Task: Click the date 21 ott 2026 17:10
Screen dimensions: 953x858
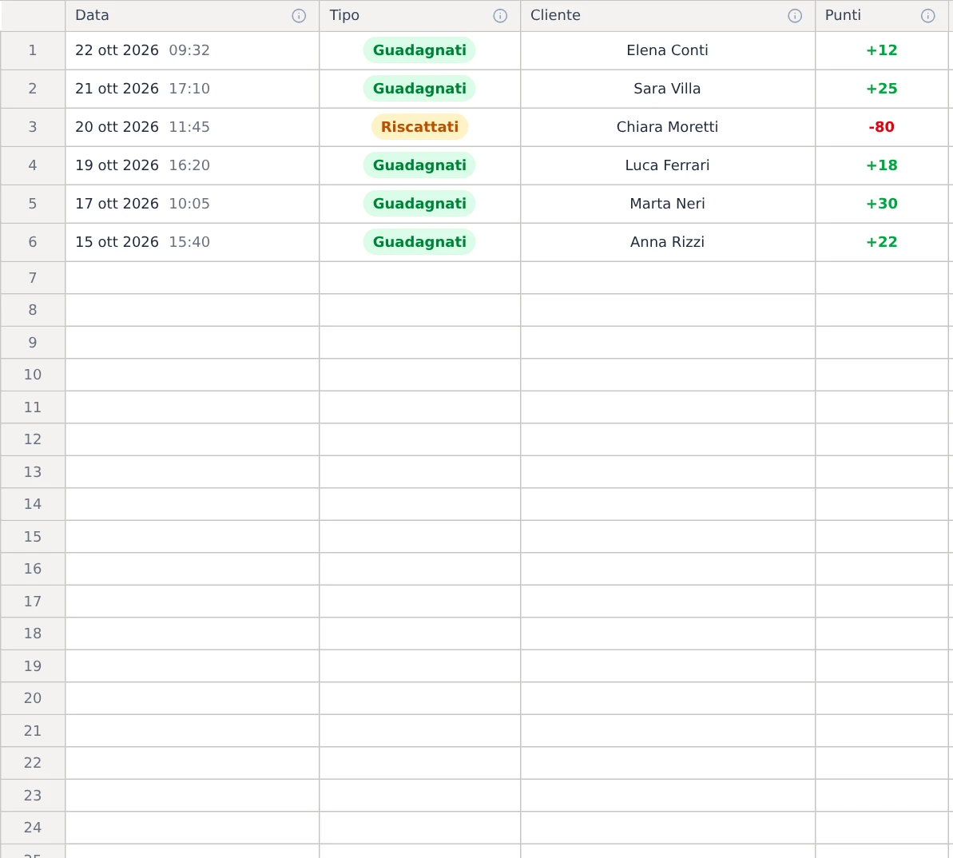Action: (x=142, y=89)
